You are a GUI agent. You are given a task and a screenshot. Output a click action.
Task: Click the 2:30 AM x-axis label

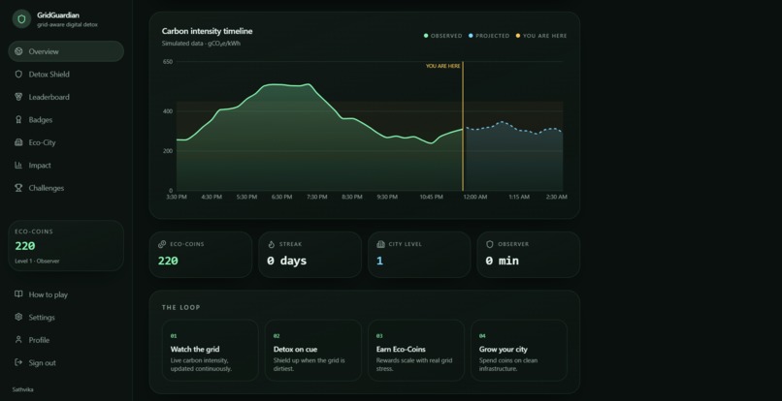click(556, 198)
